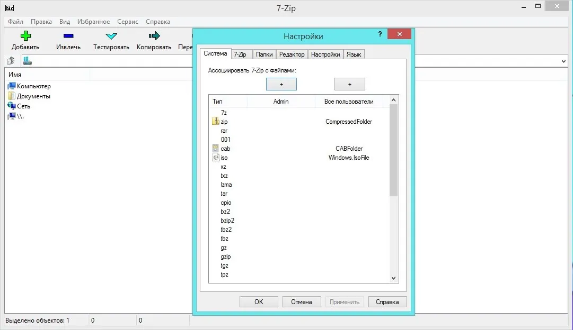Select the Документы folder icon
This screenshot has width=573, height=330.
coord(12,96)
